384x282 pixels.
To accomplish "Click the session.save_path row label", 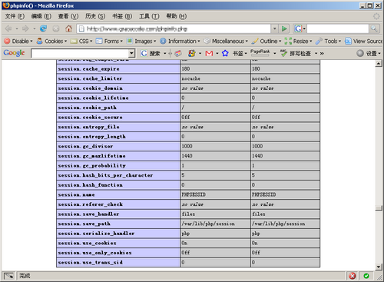I will point(84,224).
